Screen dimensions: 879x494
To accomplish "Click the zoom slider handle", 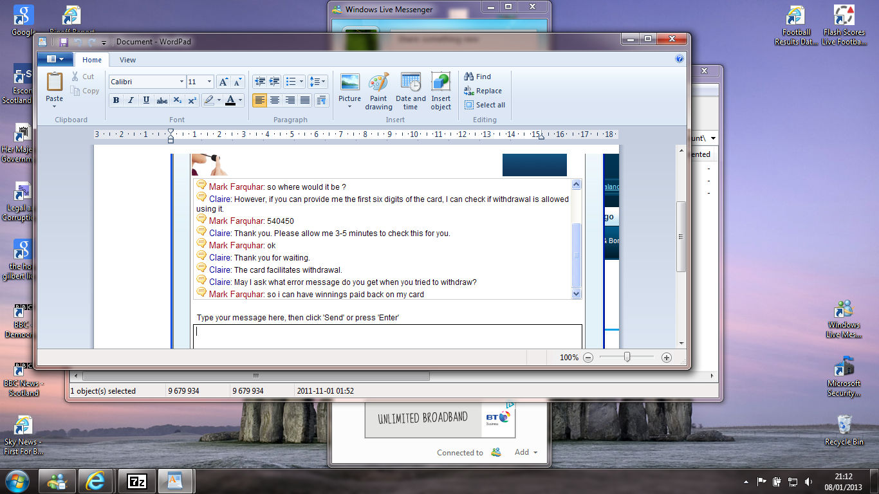I will (627, 357).
